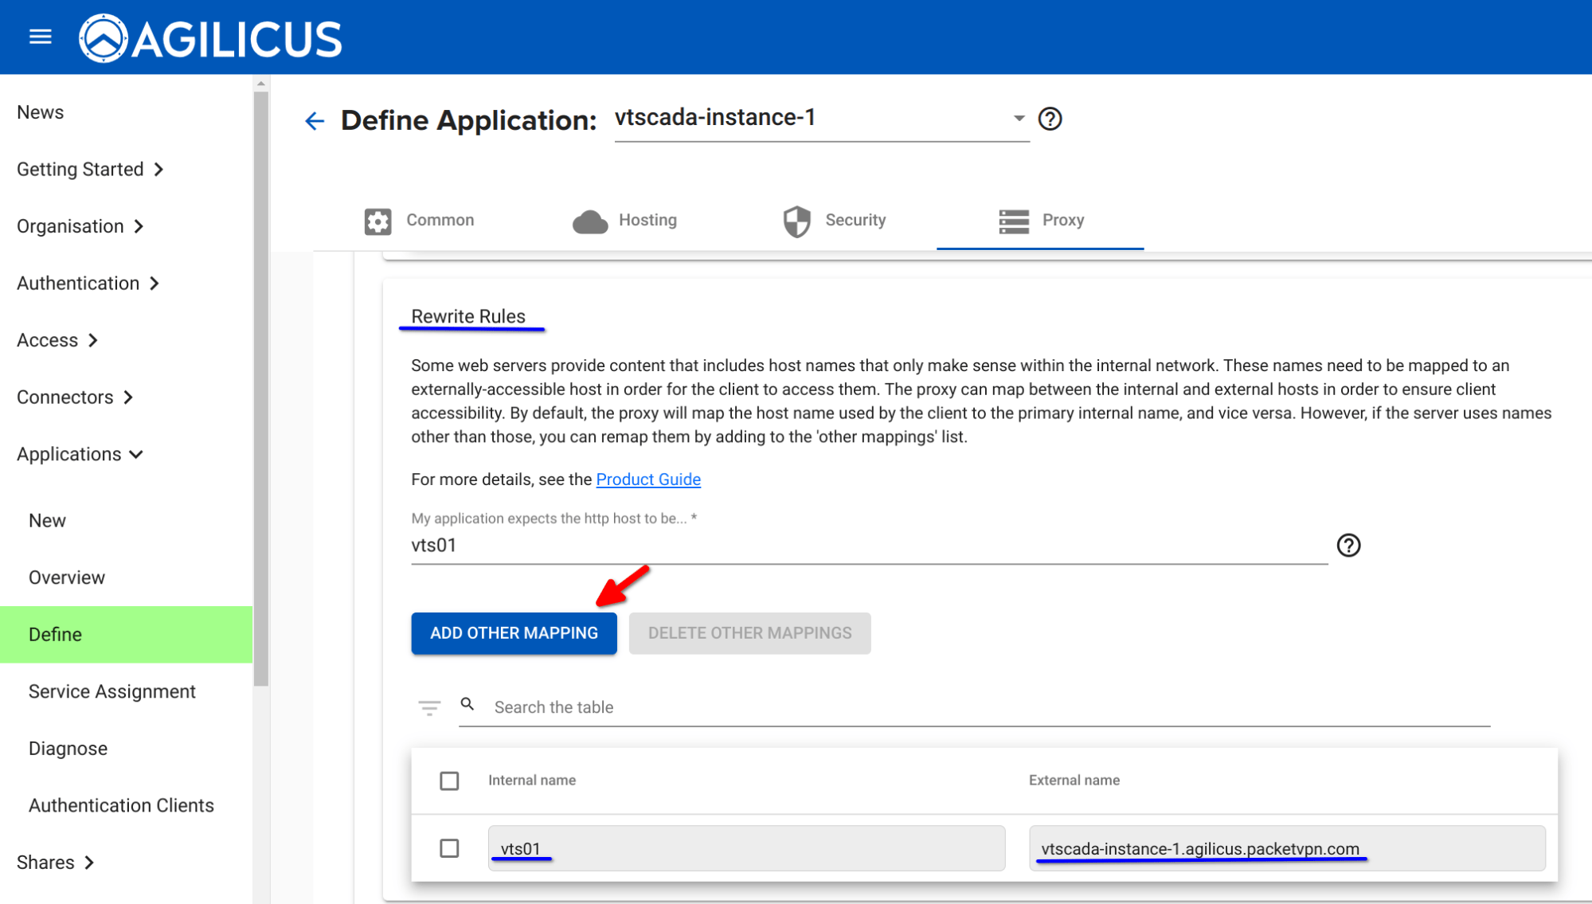Click the Add Other Mapping button
Screen dimensions: 1592x904
(514, 633)
